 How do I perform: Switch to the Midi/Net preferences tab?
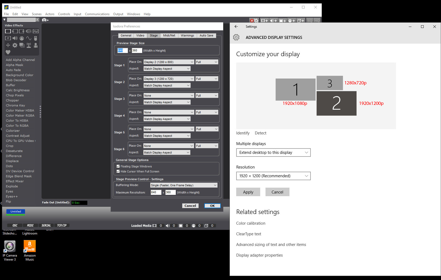coord(169,35)
